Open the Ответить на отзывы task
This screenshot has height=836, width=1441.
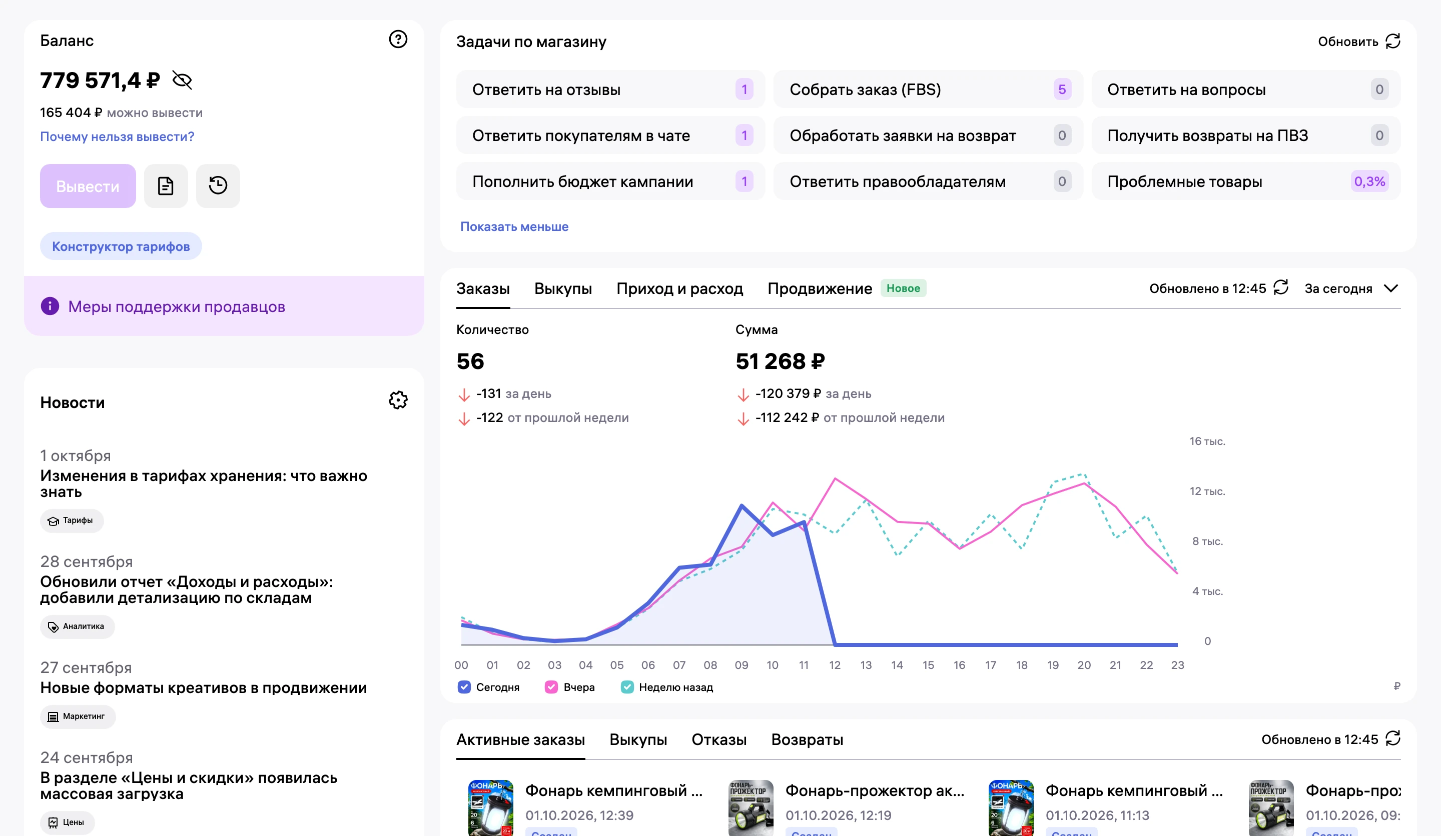(610, 89)
